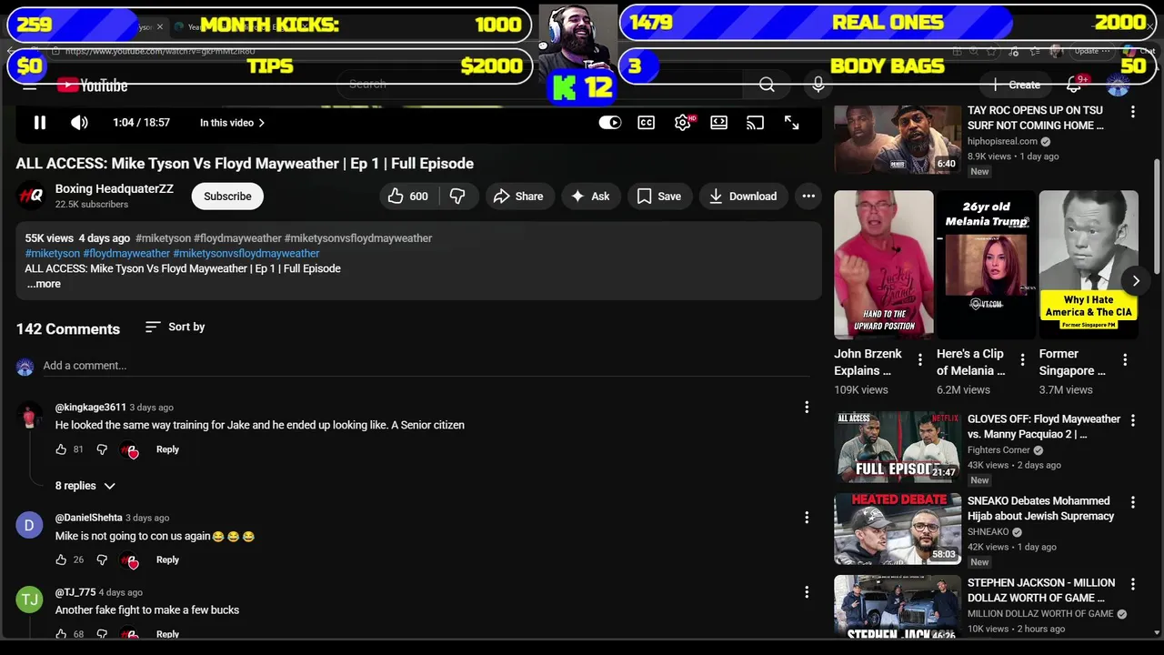Reply to @kingkage3611's comment
Image resolution: width=1164 pixels, height=655 pixels.
click(167, 449)
